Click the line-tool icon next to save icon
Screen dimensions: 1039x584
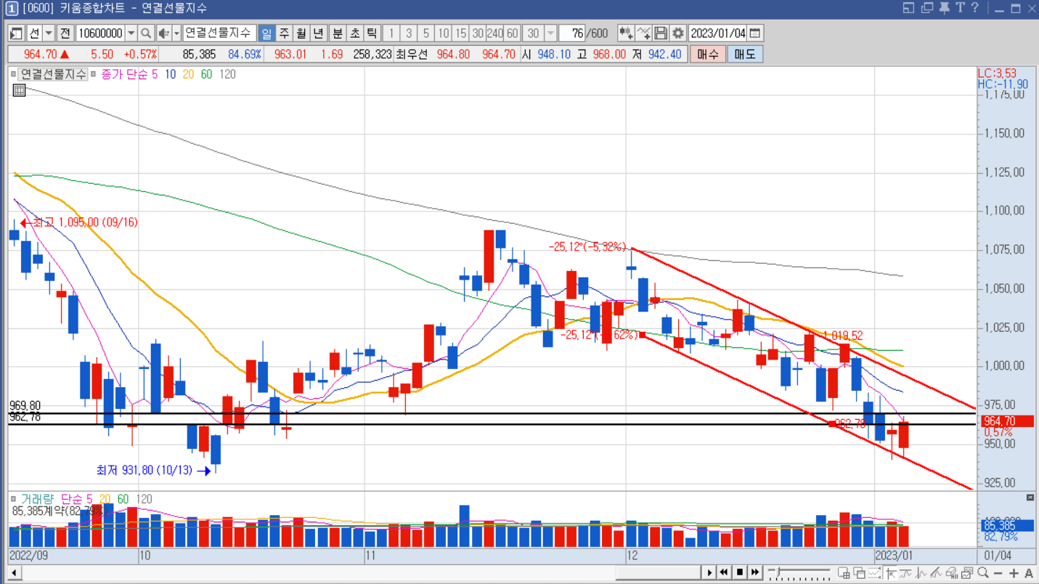(643, 33)
